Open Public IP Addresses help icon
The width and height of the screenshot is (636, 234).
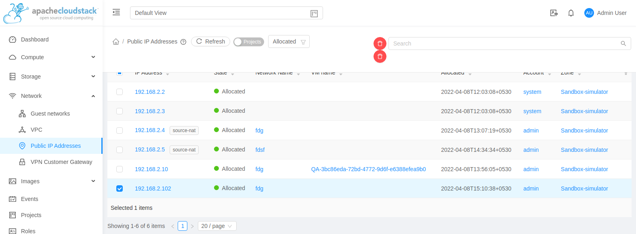click(183, 42)
